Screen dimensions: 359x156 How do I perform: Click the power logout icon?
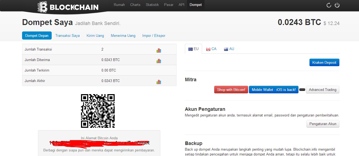(337, 5)
